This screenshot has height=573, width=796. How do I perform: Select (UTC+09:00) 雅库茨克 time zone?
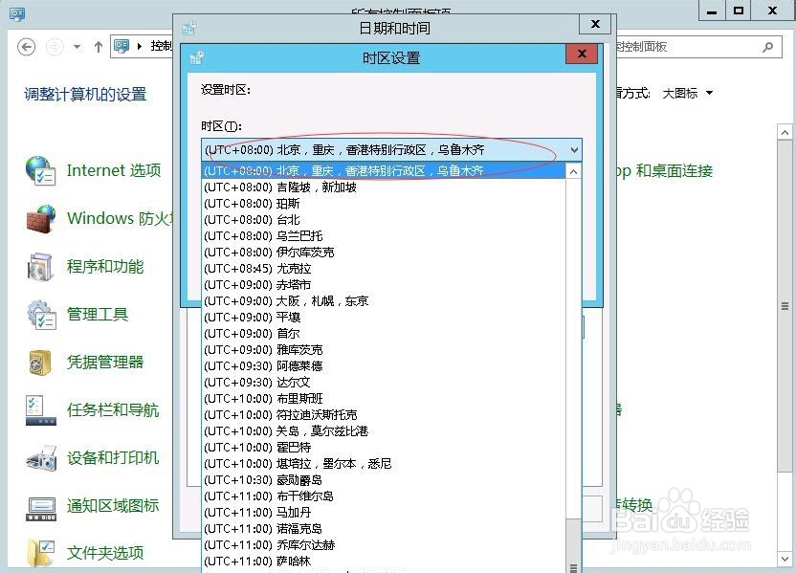pyautogui.click(x=384, y=350)
